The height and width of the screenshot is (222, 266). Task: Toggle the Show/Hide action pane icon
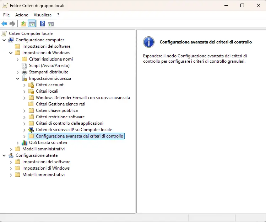51,24
